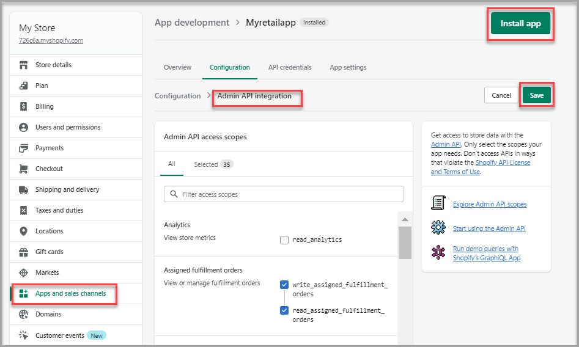The width and height of the screenshot is (579, 347).
Task: Uncheck write_assigned_fulfillment_orders scope
Action: tap(284, 285)
